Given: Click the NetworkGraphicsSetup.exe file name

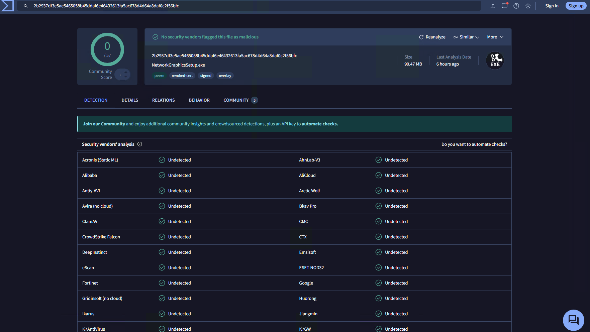Looking at the screenshot, I should pyautogui.click(x=178, y=65).
